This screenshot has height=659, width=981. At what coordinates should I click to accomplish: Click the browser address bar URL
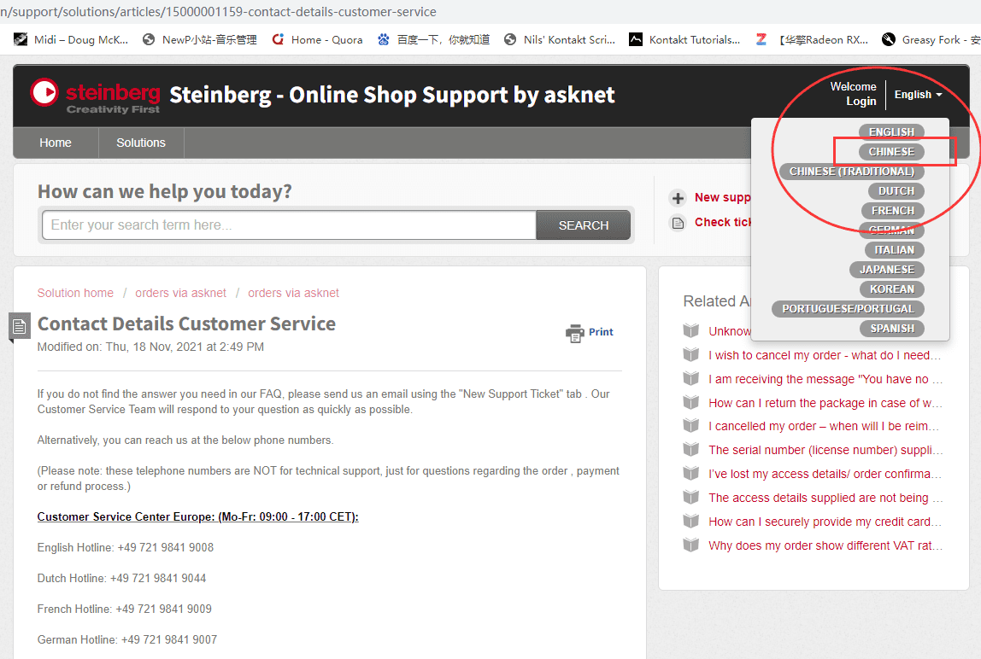click(x=219, y=11)
